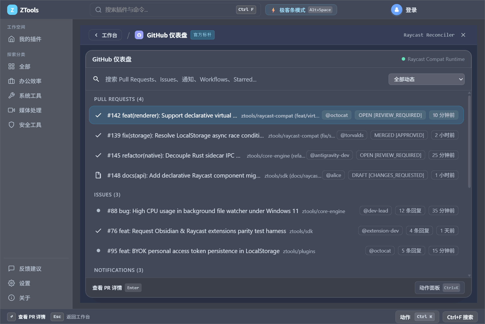Viewport: 485px width, 324px height.
Task: Open the 动作面板 button
Action: [x=440, y=288]
